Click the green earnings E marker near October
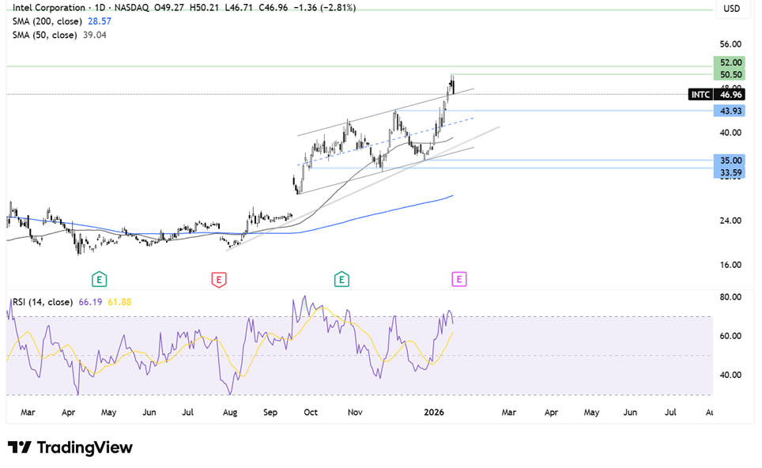Image resolution: width=762 pixels, height=468 pixels. point(341,279)
